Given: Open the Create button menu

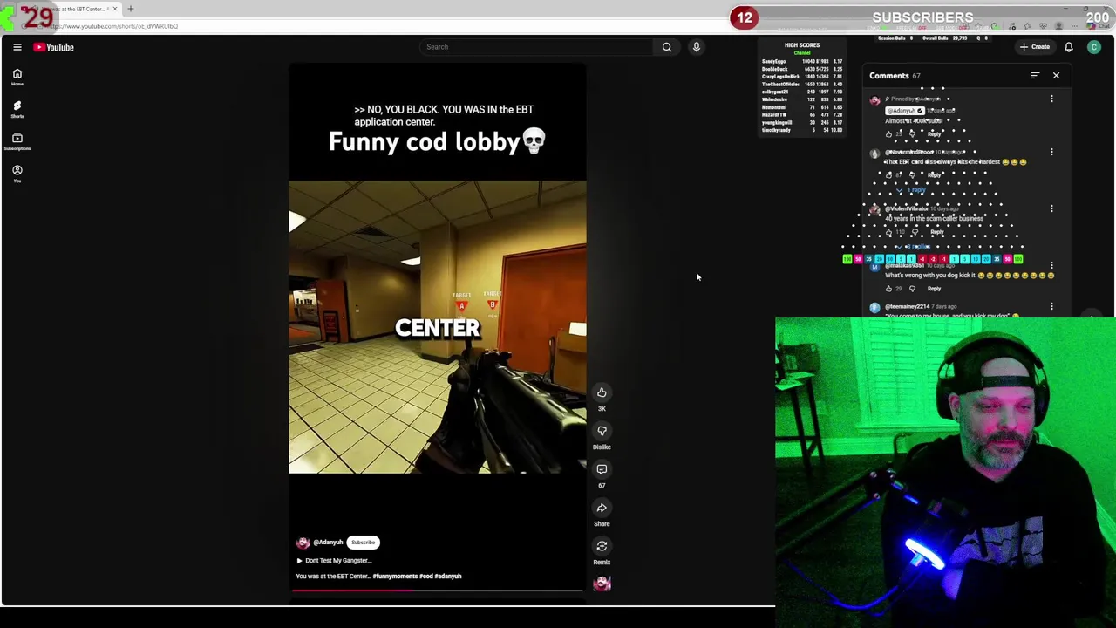Looking at the screenshot, I should [1036, 47].
